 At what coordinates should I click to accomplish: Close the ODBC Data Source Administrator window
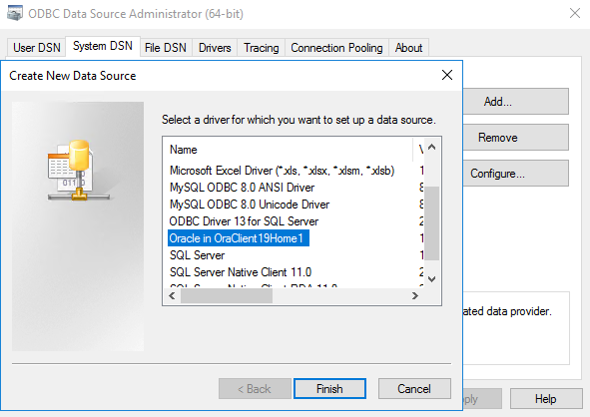[x=575, y=14]
